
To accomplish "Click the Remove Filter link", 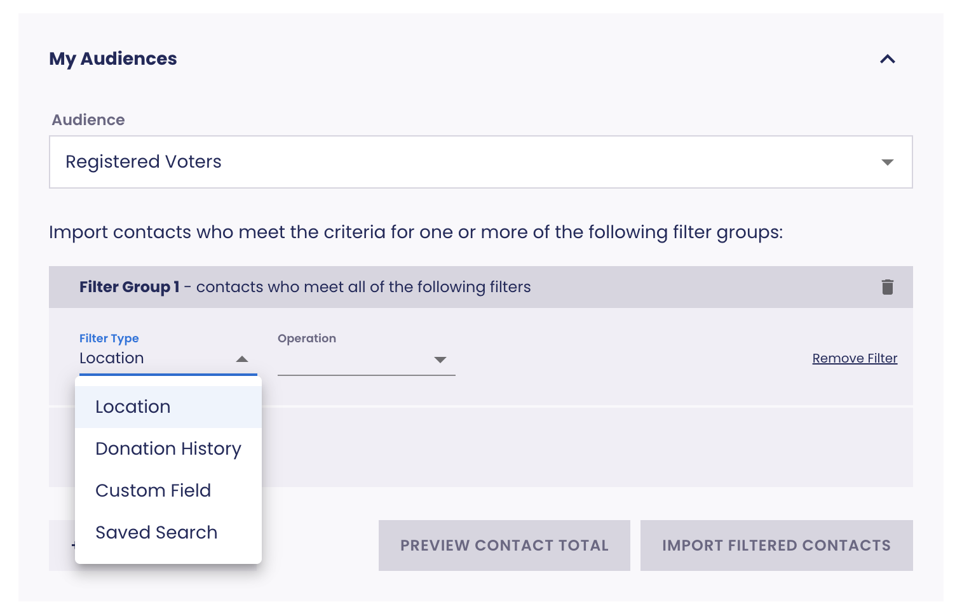I will 855,358.
